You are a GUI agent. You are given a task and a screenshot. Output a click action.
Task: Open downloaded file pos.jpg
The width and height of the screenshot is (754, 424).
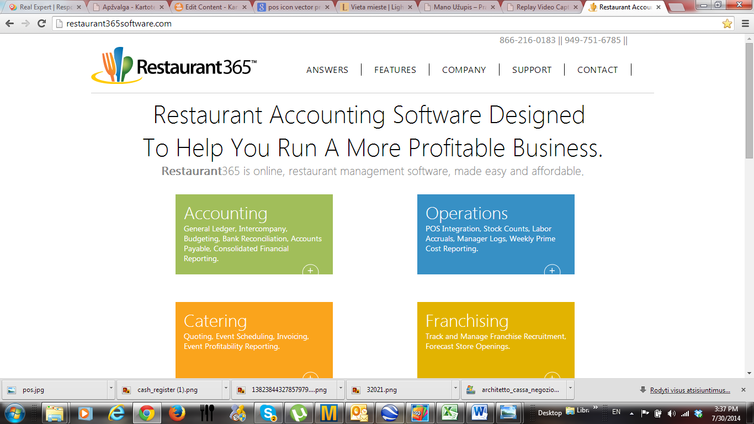point(54,390)
